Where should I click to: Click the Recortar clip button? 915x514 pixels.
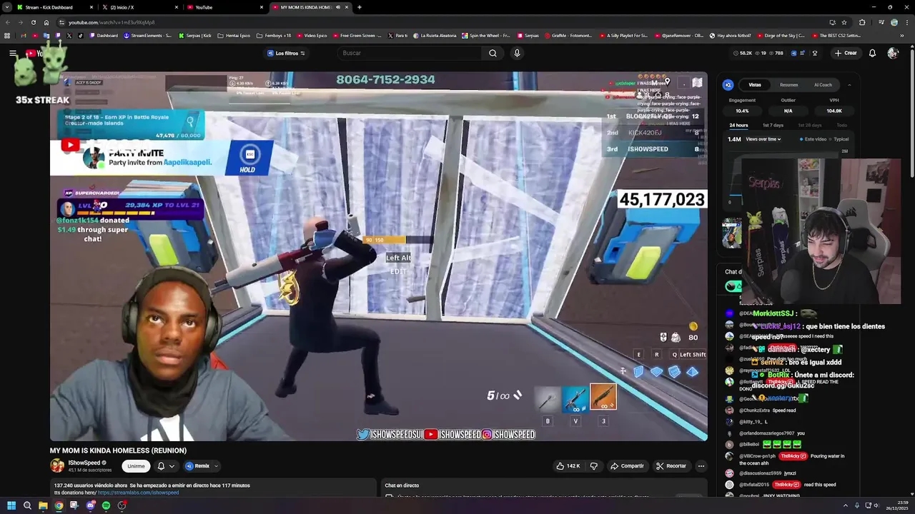point(671,466)
